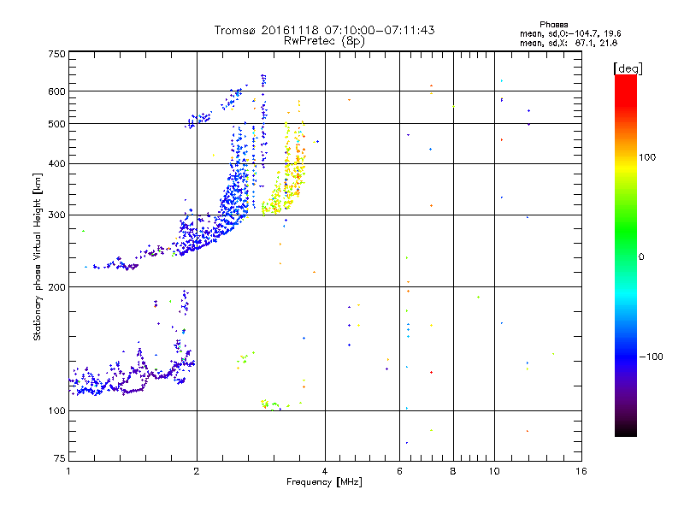
Task: Click the black bottom of the colorbar
Action: [626, 430]
